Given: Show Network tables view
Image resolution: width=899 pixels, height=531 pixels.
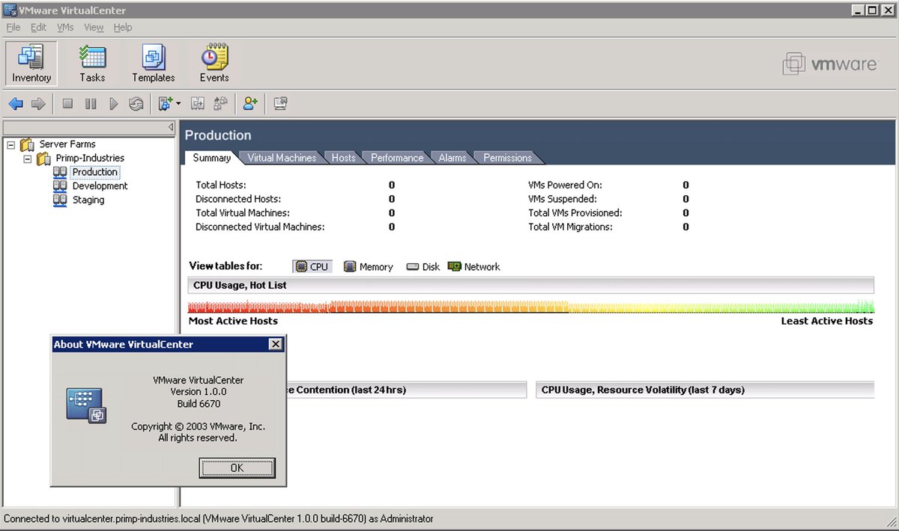Looking at the screenshot, I should coord(473,267).
